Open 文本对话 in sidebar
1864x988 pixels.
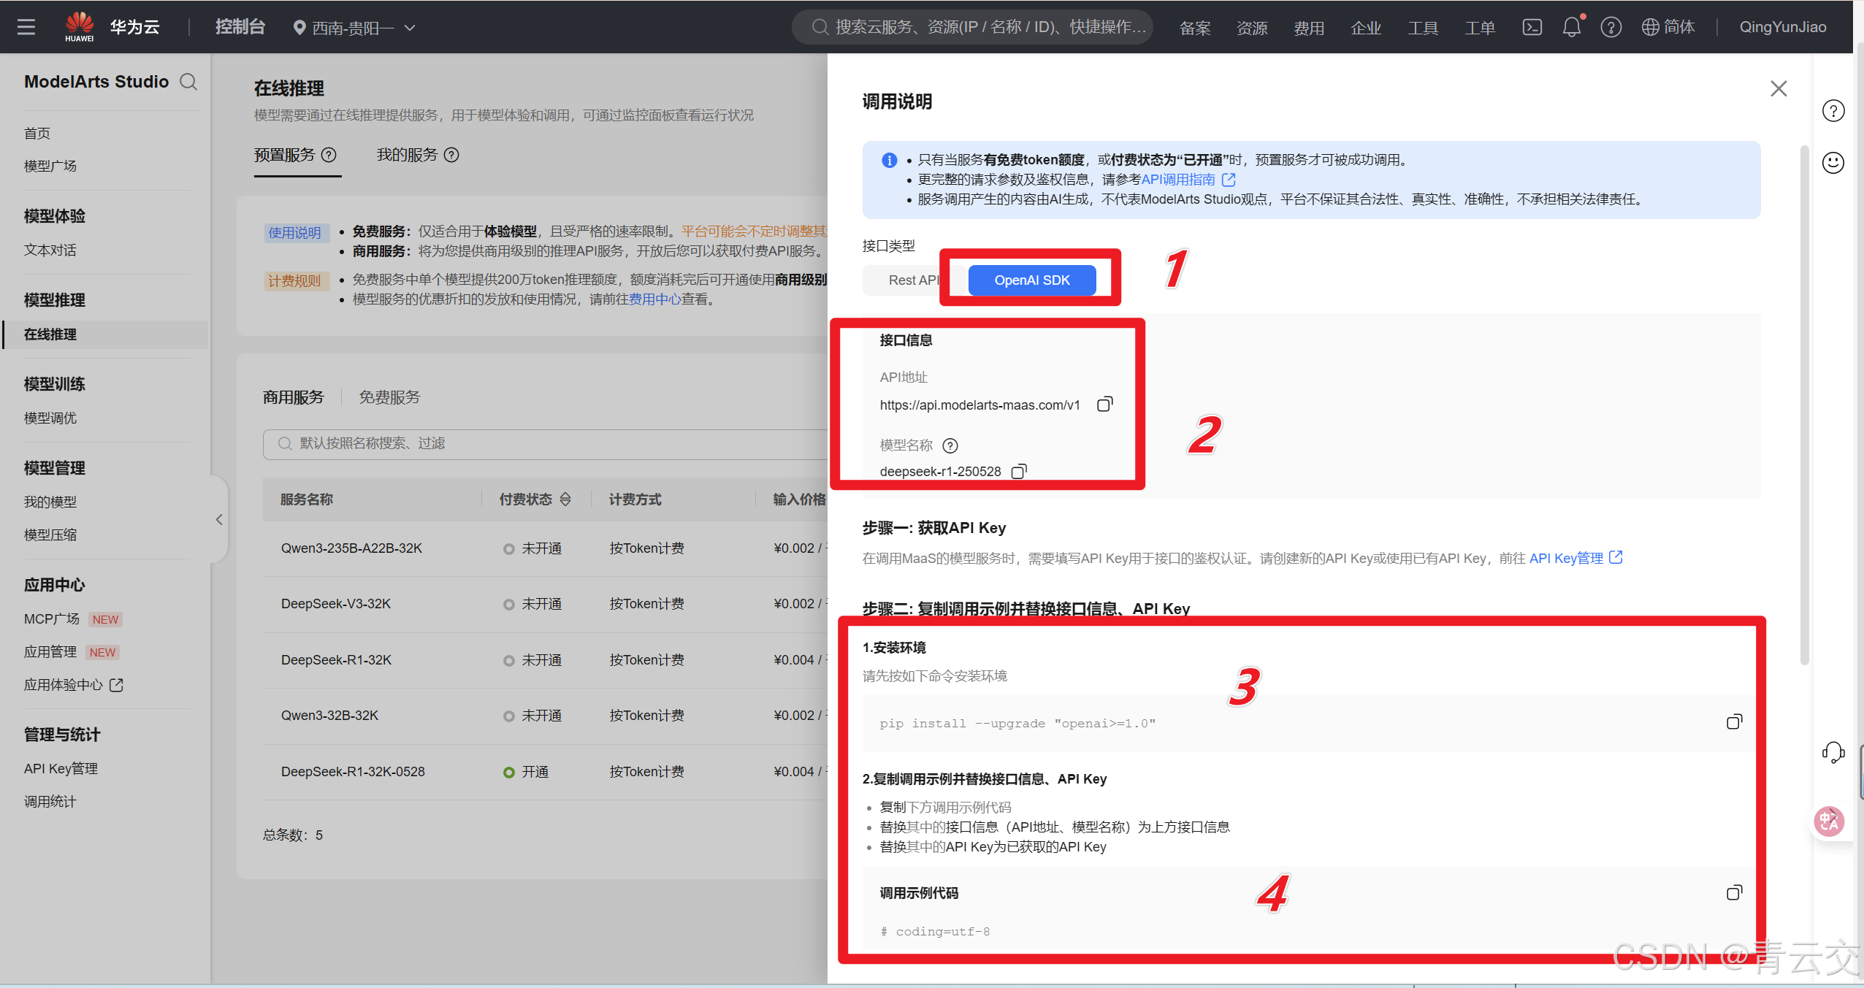point(50,250)
